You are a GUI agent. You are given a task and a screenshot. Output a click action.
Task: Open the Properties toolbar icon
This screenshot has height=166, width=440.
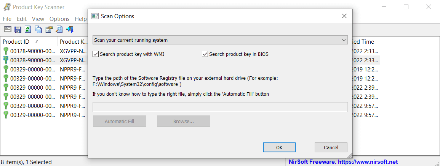pyautogui.click(x=49, y=29)
